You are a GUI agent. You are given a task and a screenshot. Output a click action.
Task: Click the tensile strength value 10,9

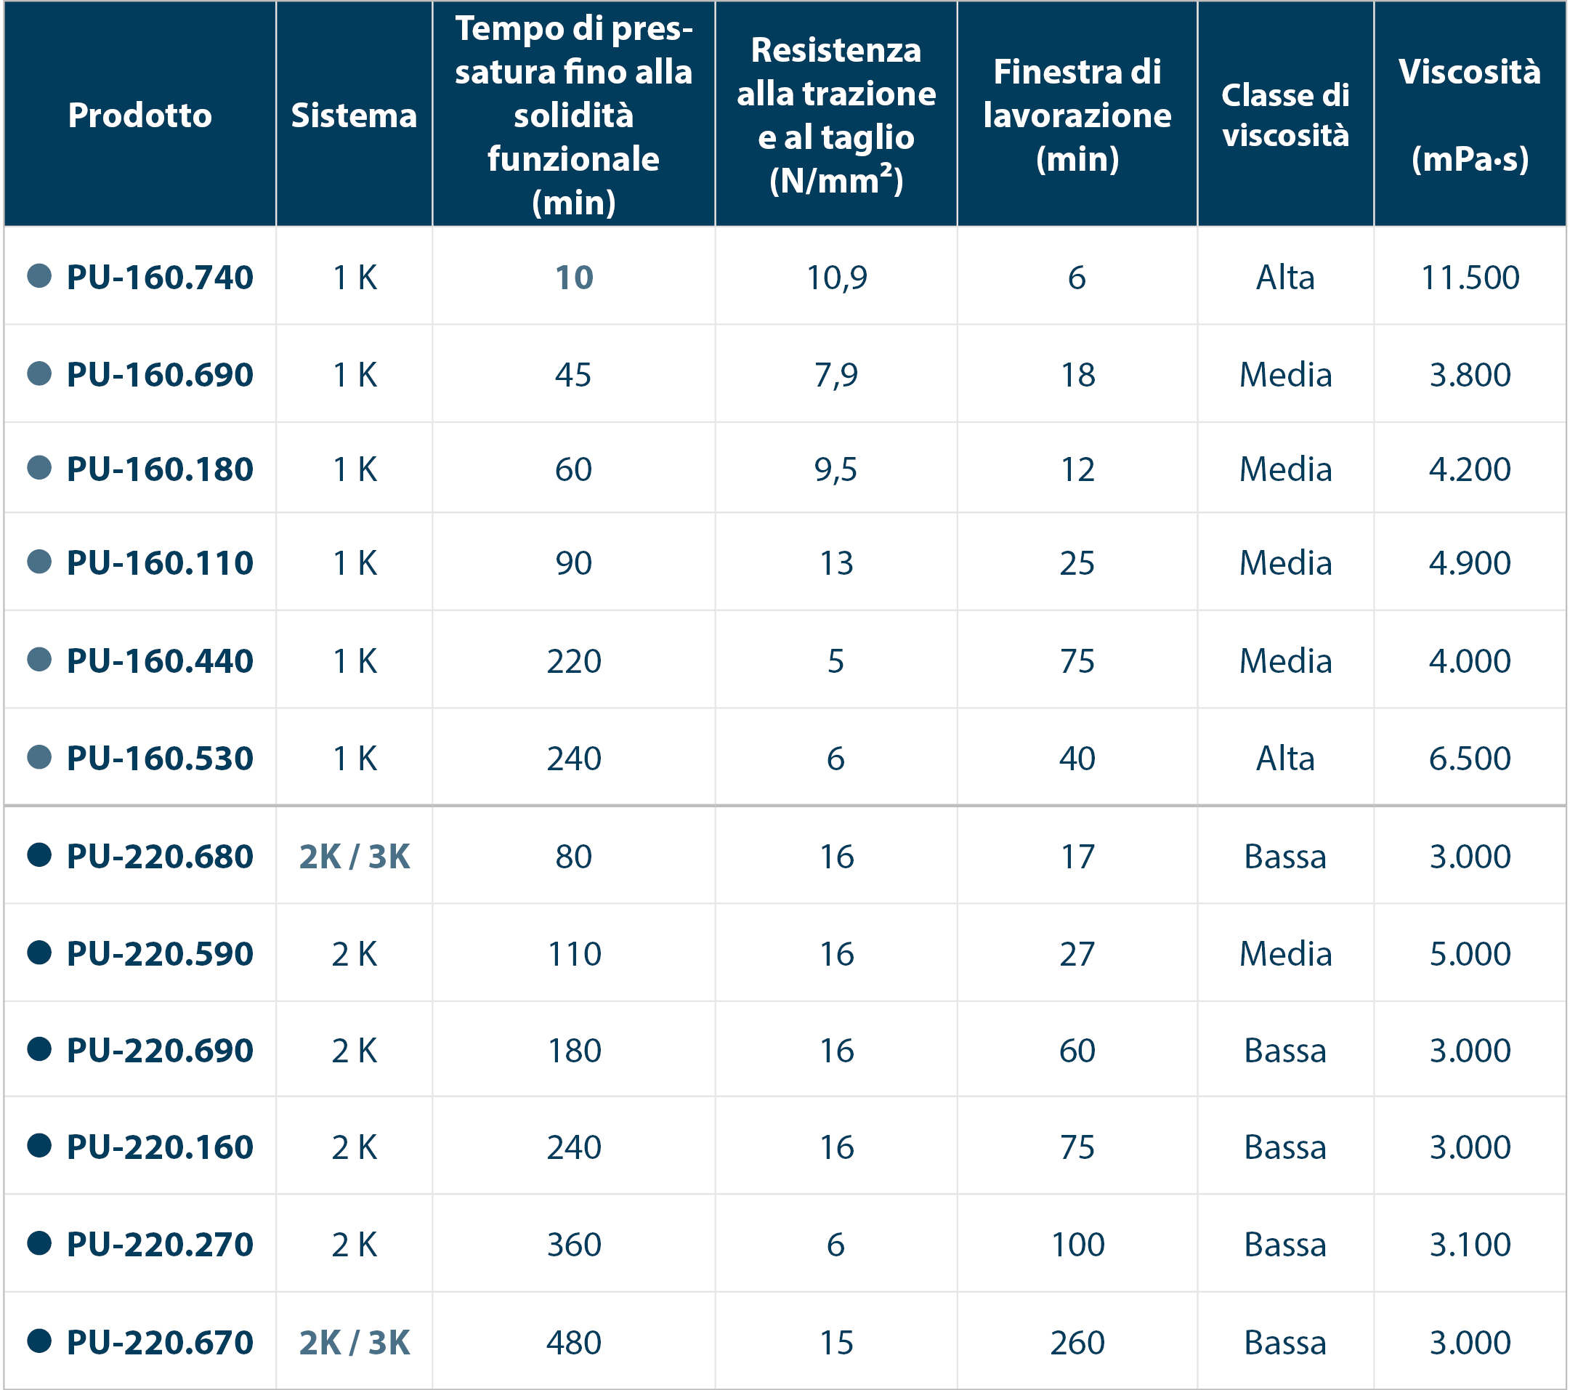tap(836, 278)
